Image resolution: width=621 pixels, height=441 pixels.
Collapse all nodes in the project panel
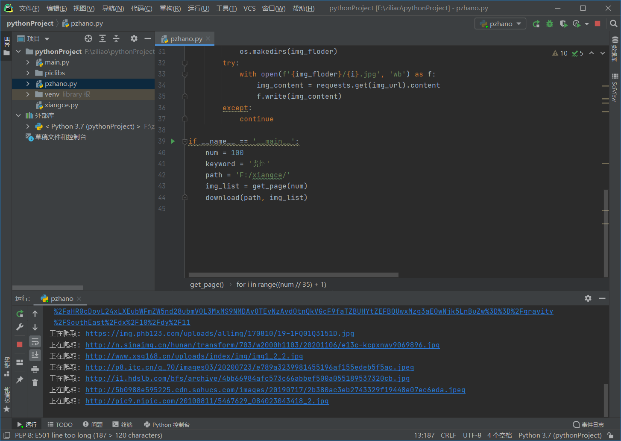pos(116,39)
